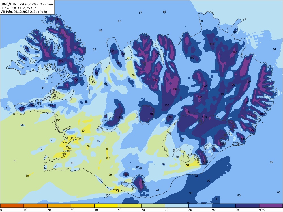283x212 pixels.
Task: Click the '79' humidity value on the map
Action: pos(177,157)
